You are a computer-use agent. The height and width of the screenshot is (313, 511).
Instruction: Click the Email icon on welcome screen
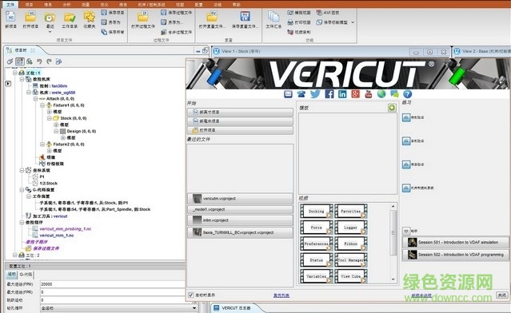288,94
